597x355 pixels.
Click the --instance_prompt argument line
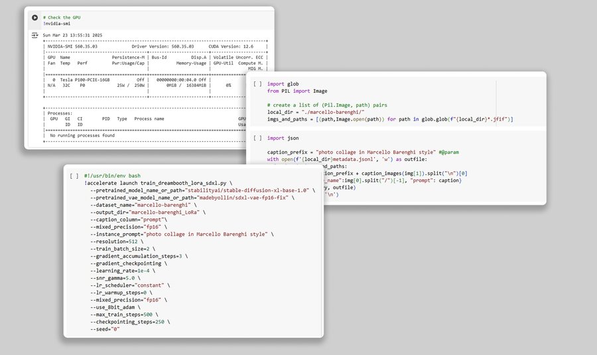[182, 234]
